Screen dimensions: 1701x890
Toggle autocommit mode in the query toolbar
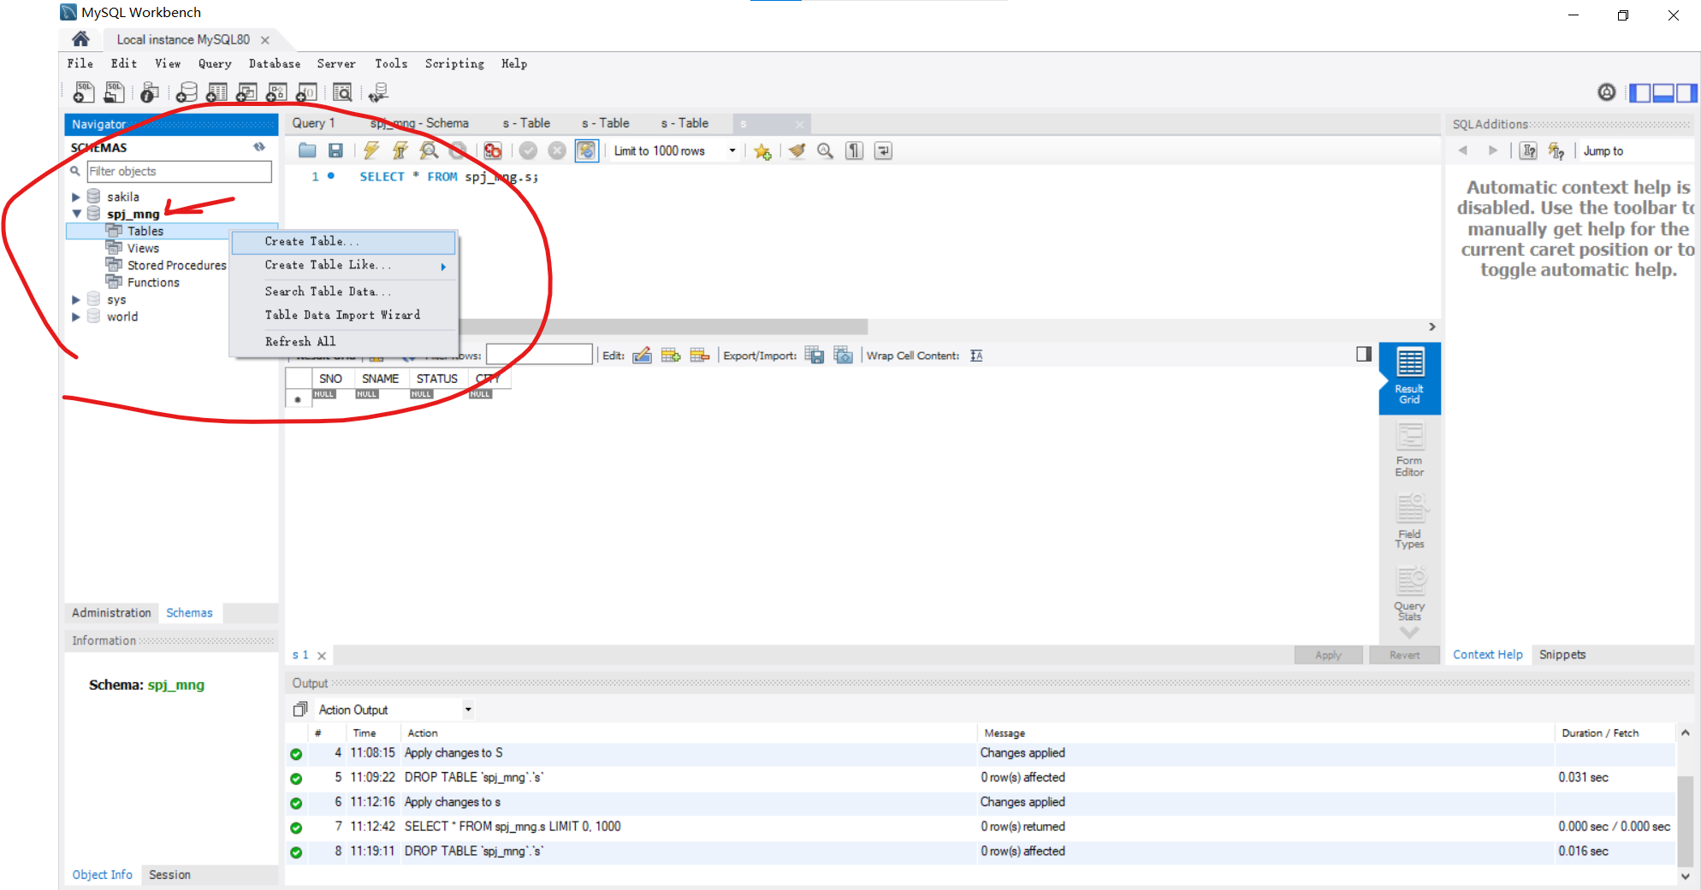pos(586,150)
